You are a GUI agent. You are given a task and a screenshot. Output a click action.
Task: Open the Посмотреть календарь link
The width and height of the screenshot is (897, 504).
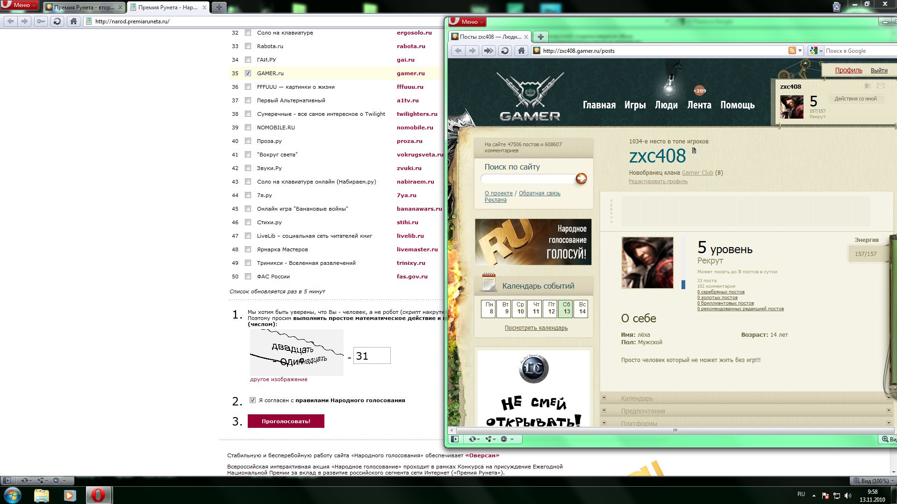[x=536, y=328]
